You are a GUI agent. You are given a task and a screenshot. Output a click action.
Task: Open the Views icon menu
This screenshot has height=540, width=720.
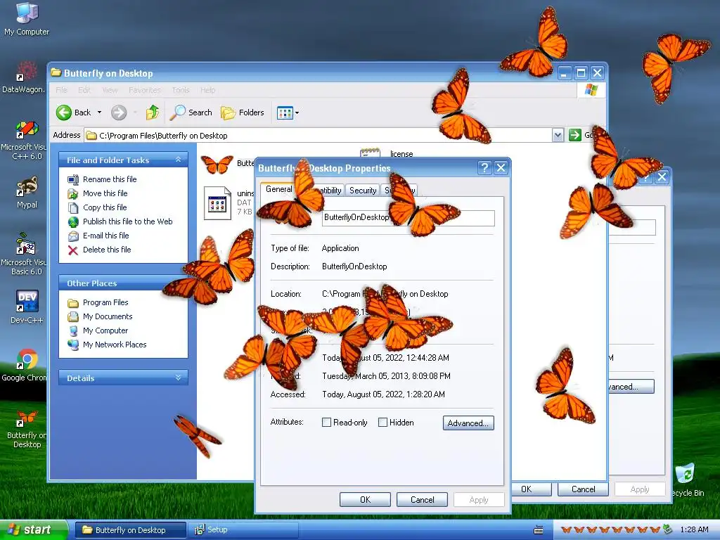[288, 112]
